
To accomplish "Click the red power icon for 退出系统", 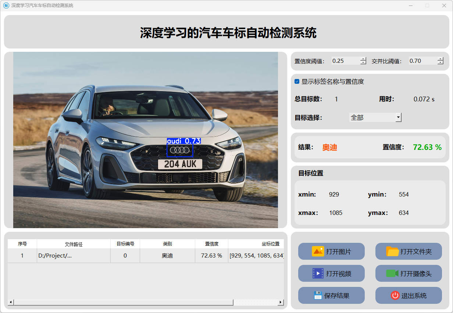I will pyautogui.click(x=395, y=295).
